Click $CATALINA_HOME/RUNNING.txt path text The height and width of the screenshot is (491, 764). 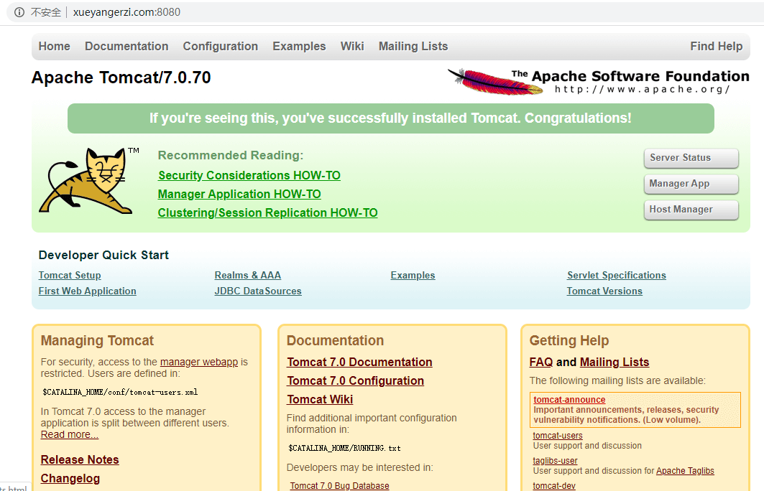point(344,448)
